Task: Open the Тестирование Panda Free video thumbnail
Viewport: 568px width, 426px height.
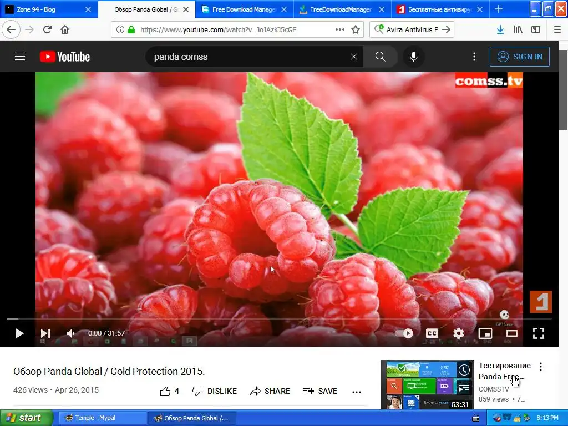Action: tap(428, 385)
